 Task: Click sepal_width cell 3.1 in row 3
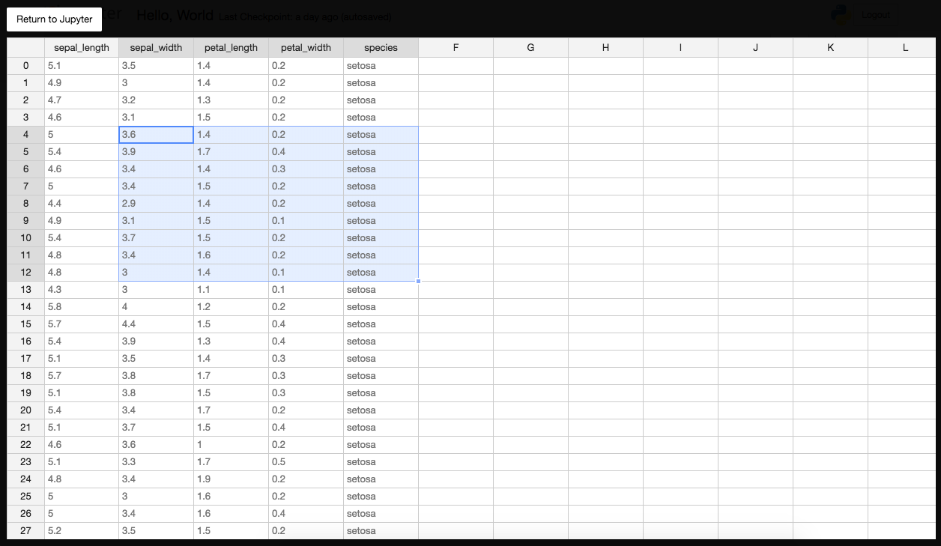point(157,118)
